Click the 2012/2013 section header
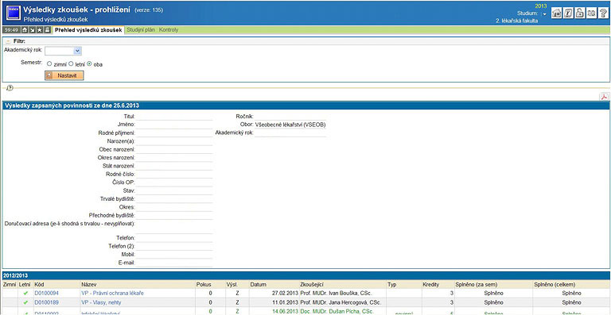 [x=305, y=275]
